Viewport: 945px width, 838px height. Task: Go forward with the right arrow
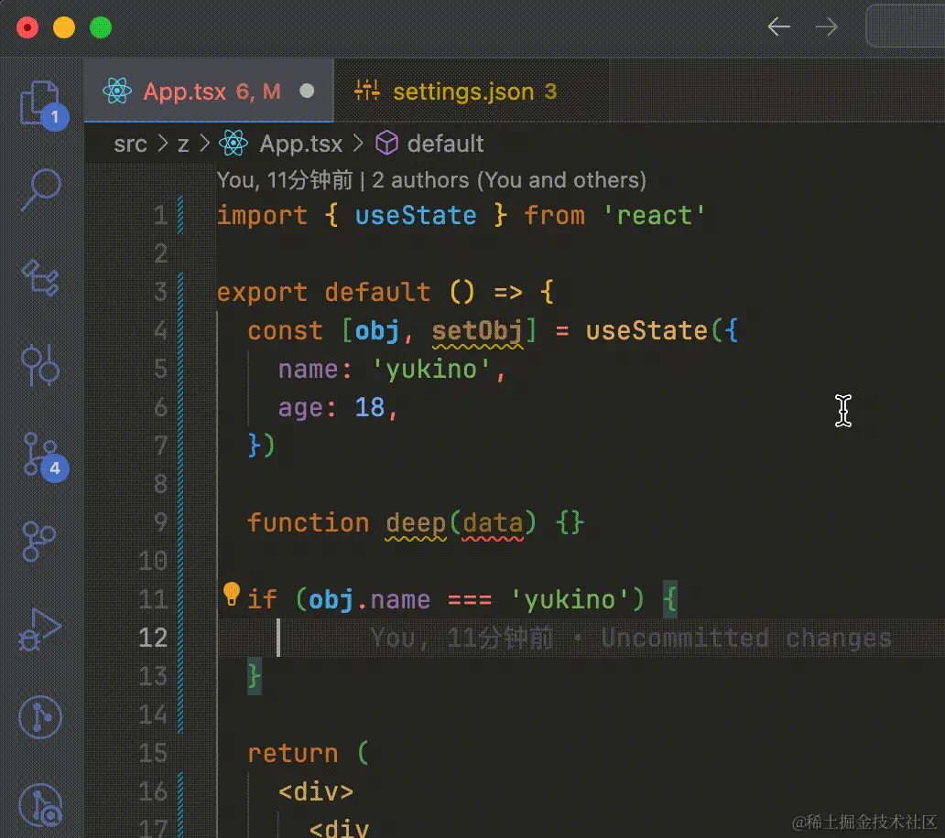coord(826,27)
